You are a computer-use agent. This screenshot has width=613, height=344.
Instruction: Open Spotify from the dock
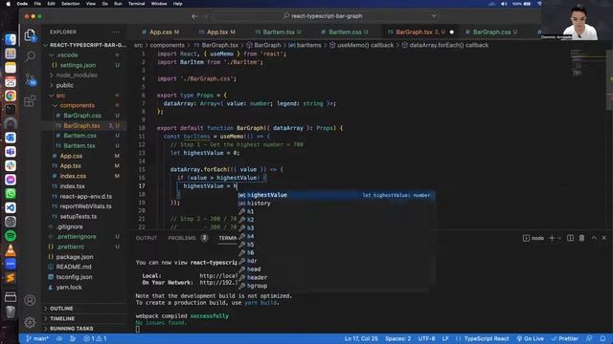click(x=11, y=236)
